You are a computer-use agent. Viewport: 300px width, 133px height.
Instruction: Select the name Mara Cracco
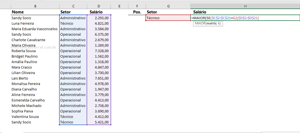[x=22, y=67]
